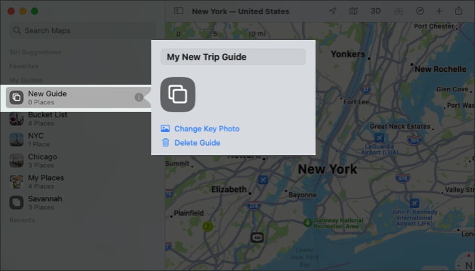This screenshot has height=271, width=475.
Task: Click the Newark airport icon on map
Action: point(263,180)
